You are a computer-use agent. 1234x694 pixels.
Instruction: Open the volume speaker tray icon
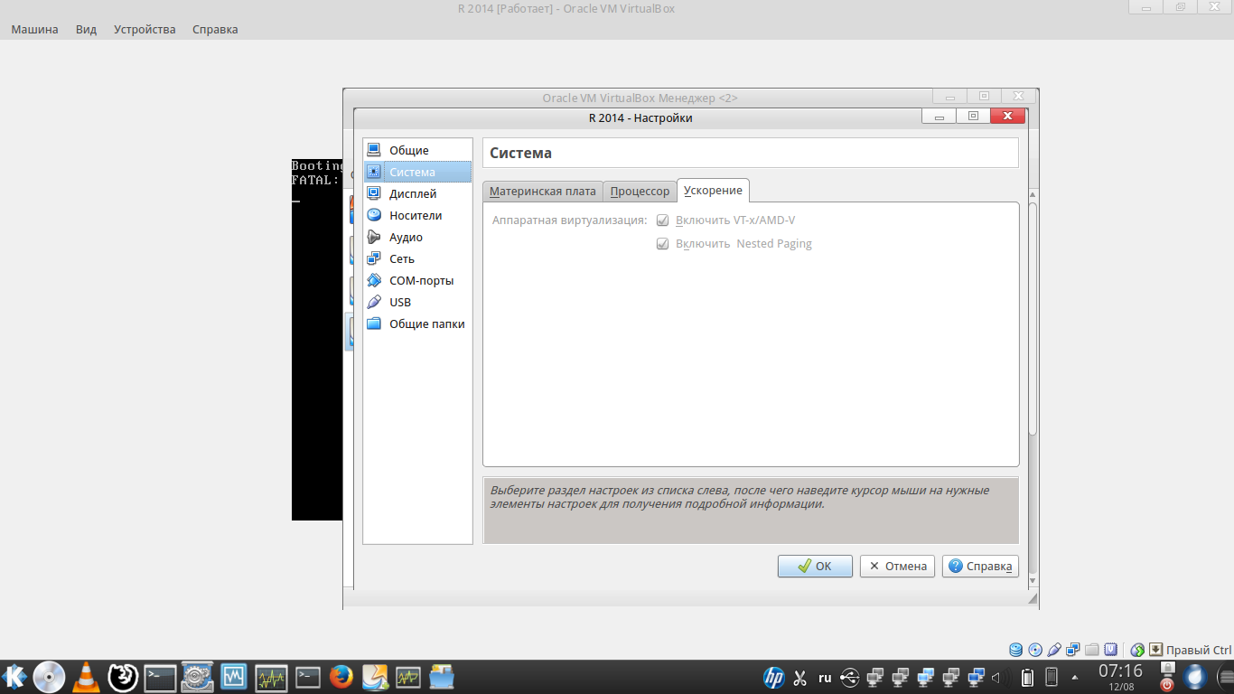coord(999,678)
